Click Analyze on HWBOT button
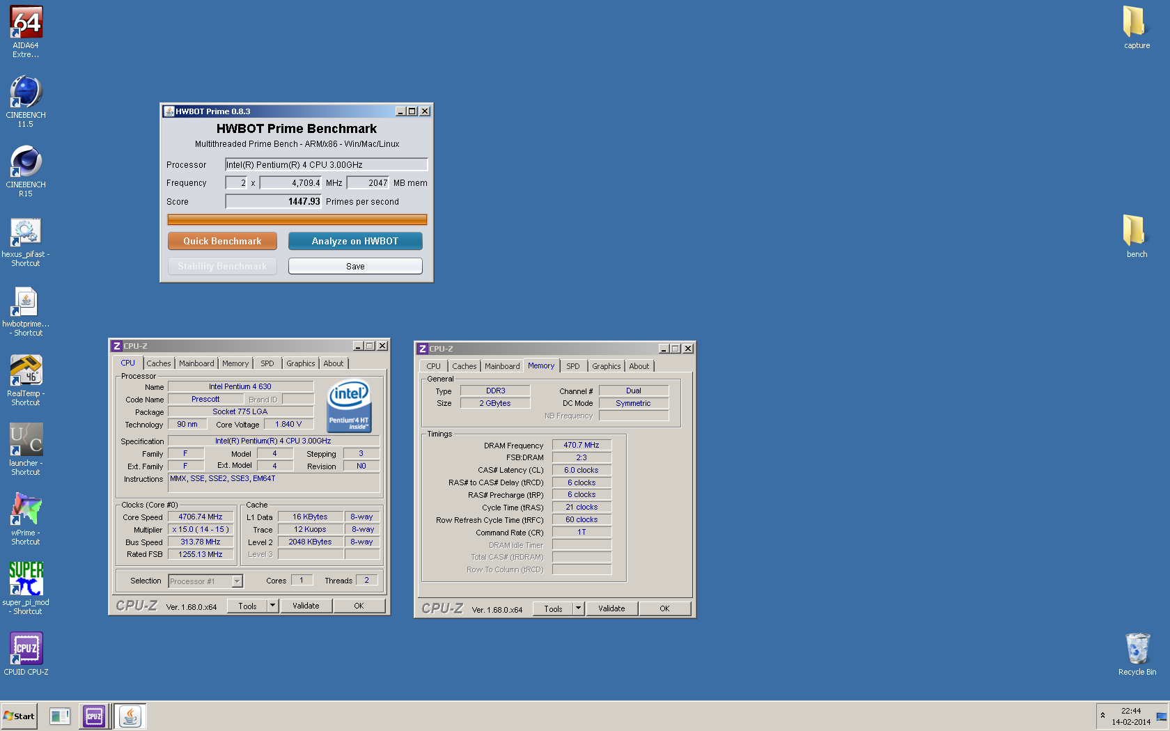Screen dimensions: 1170x731 tap(355, 241)
